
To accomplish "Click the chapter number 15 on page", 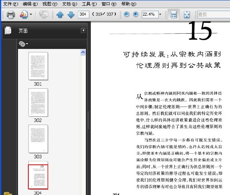I will point(200,31).
